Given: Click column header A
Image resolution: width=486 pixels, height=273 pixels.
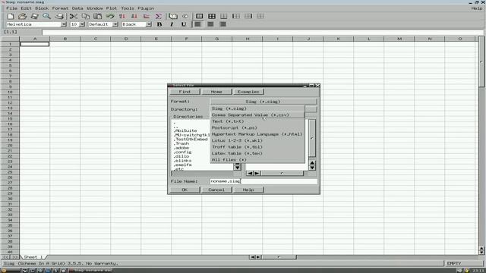Looking at the screenshot, I should click(35, 39).
